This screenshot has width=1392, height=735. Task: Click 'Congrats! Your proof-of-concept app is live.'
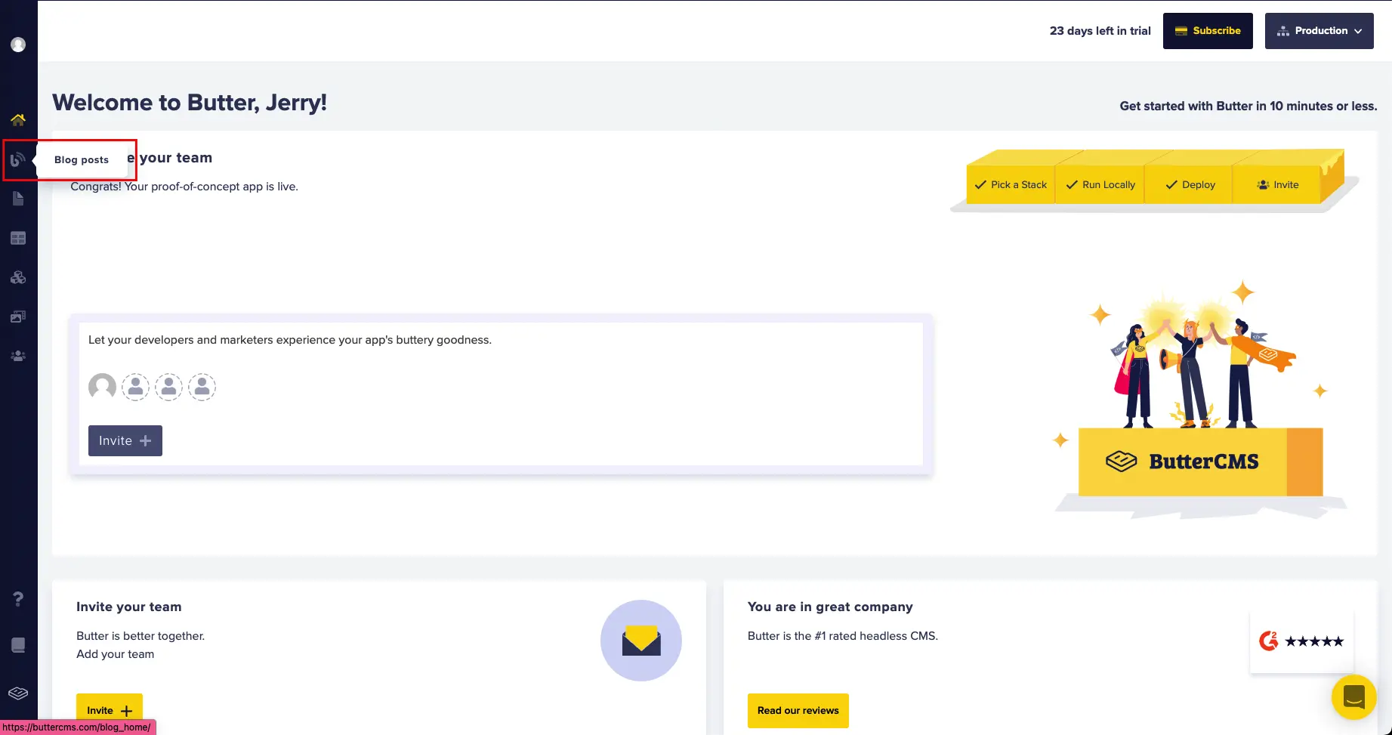184,187
